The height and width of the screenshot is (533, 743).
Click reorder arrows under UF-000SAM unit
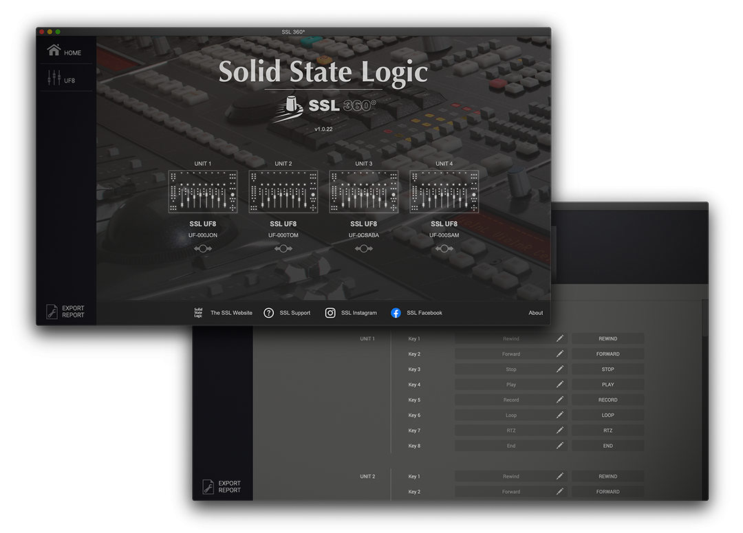(444, 248)
